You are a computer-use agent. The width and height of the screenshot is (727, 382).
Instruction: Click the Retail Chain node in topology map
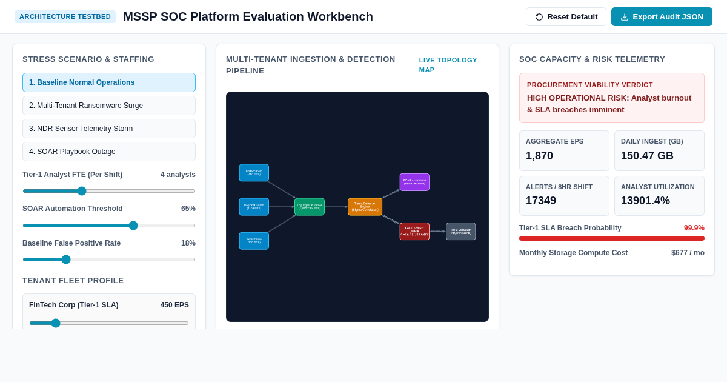click(254, 241)
